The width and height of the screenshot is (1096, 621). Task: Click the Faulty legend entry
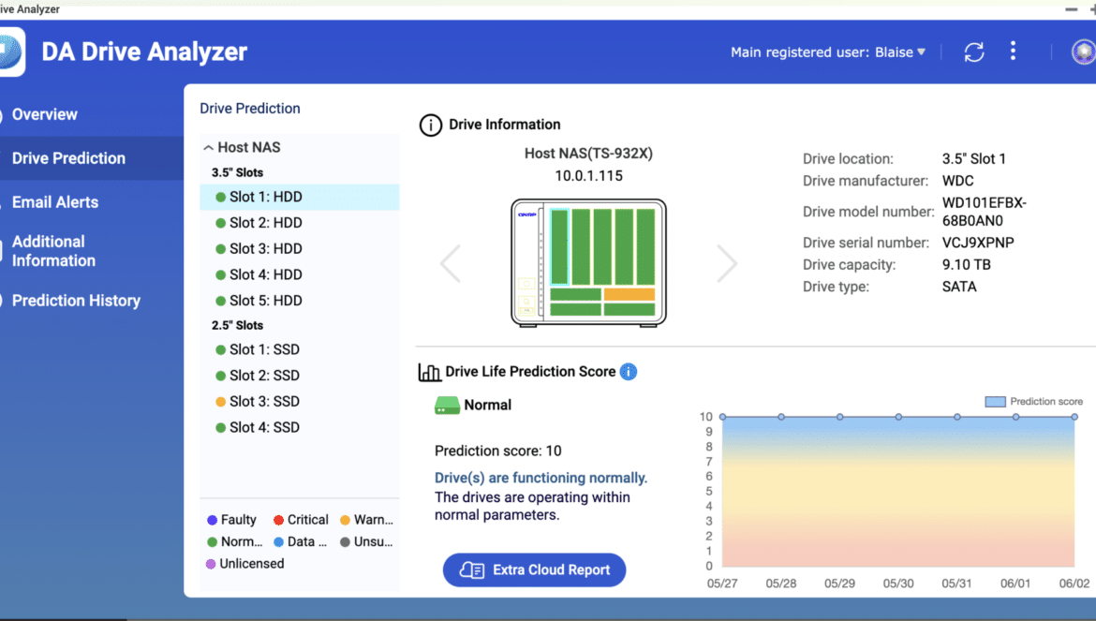point(232,520)
